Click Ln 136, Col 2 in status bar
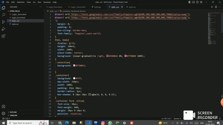The height and width of the screenshot is (125, 223). 166,118
